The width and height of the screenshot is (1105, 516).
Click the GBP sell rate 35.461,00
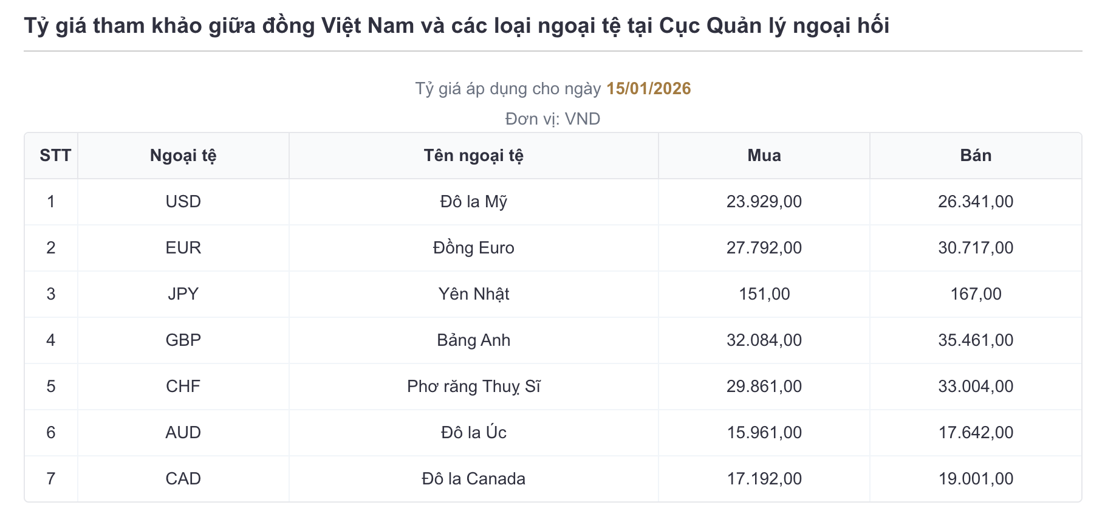(975, 340)
